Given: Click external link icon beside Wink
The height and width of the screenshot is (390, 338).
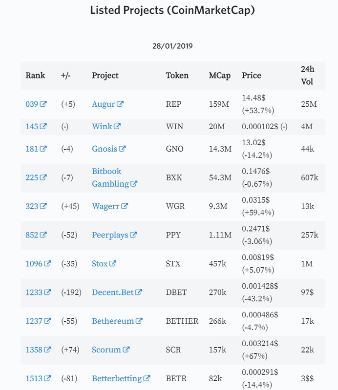Looking at the screenshot, I should [x=117, y=126].
